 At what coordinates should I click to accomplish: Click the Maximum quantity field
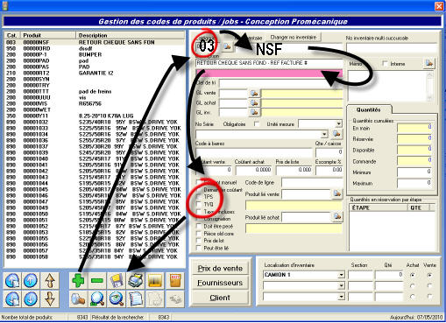(x=414, y=183)
